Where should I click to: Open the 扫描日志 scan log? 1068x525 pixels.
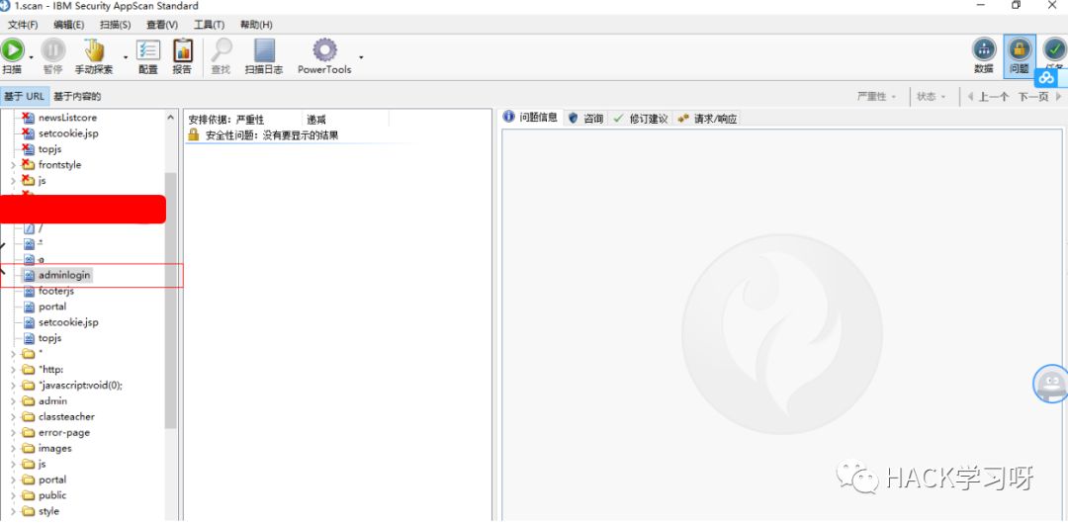264,55
